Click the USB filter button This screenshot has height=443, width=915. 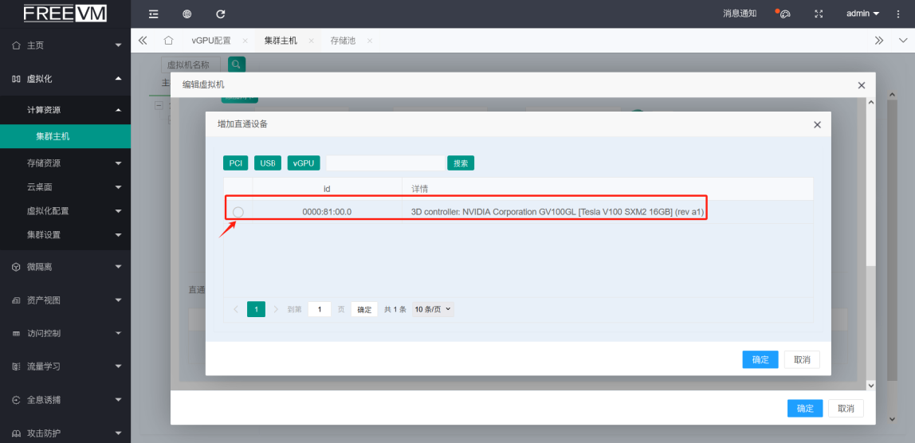[268, 163]
